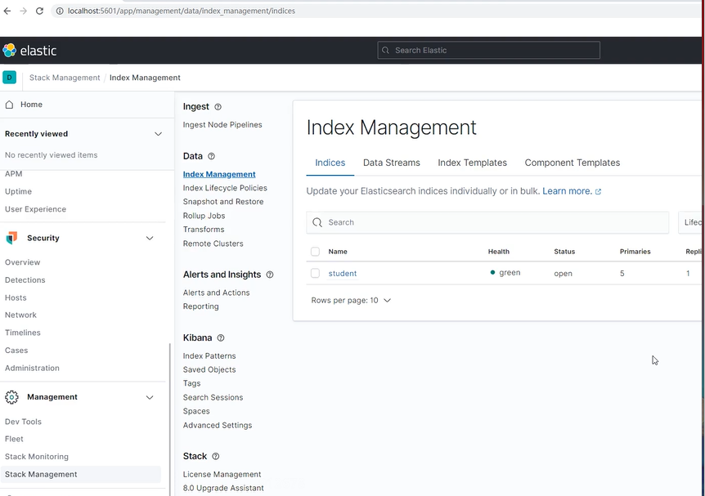Collapse the Security section chevron
Image resolution: width=705 pixels, height=496 pixels.
(150, 238)
